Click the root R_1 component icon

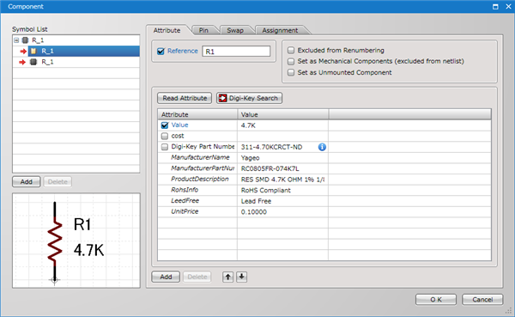pos(25,40)
